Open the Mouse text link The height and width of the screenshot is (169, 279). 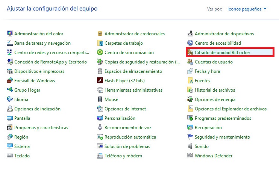coord(111,100)
